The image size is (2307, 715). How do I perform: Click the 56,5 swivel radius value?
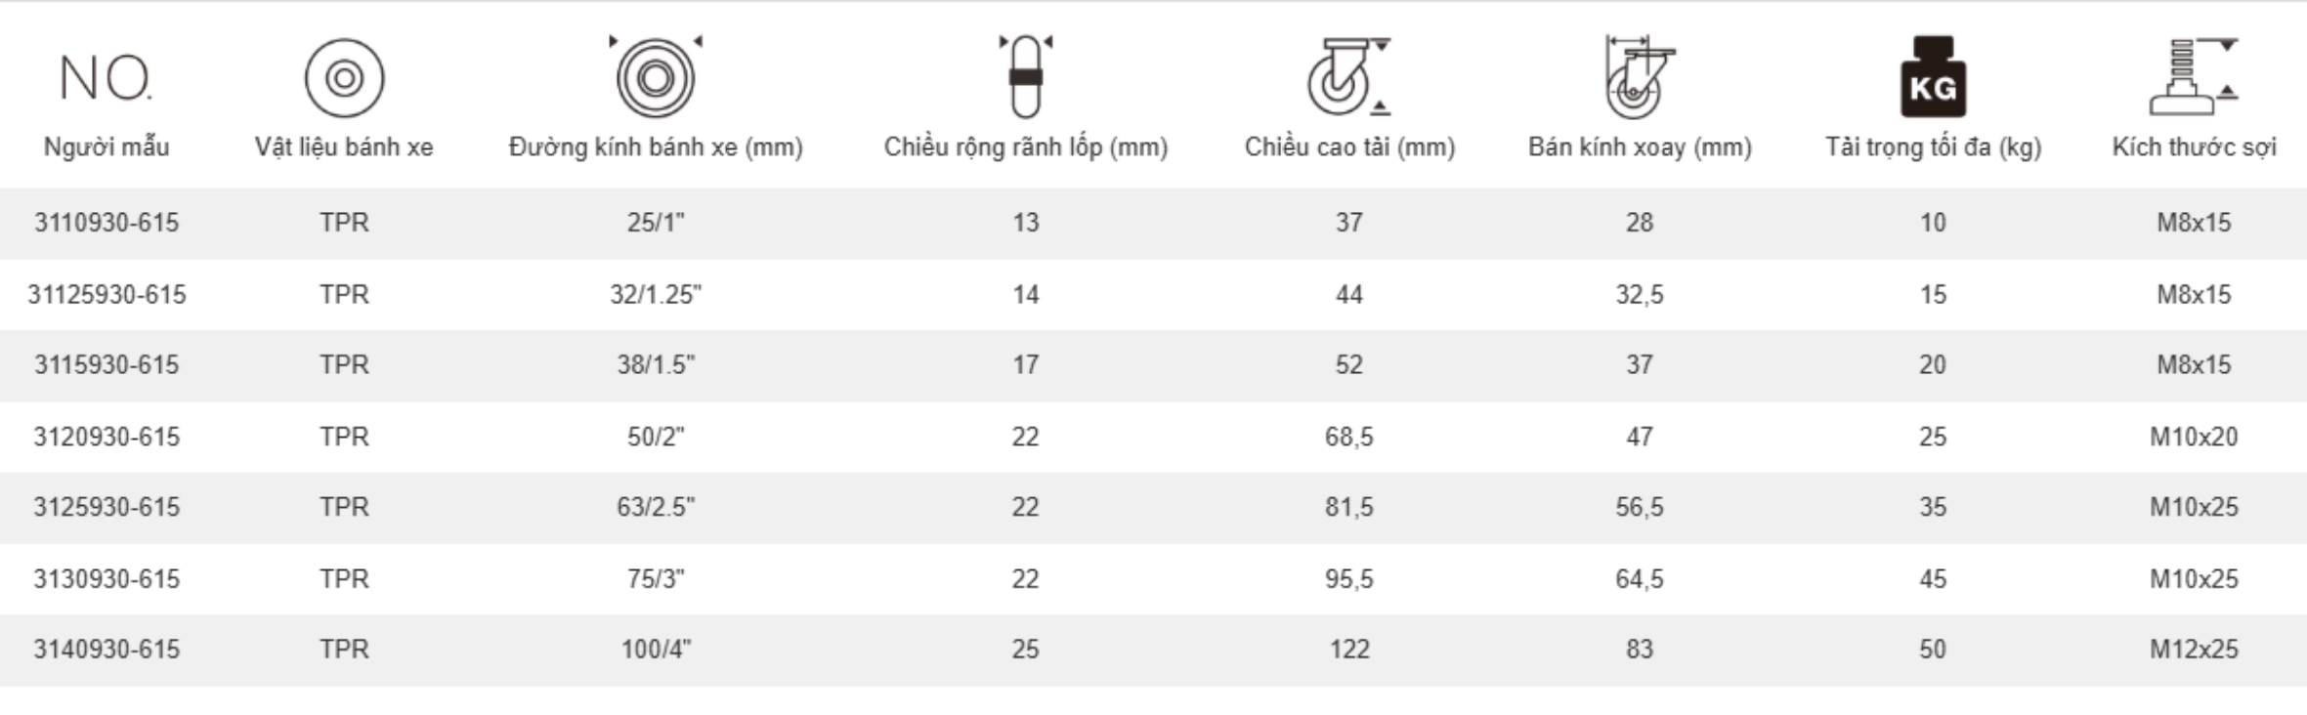[x=1639, y=507]
